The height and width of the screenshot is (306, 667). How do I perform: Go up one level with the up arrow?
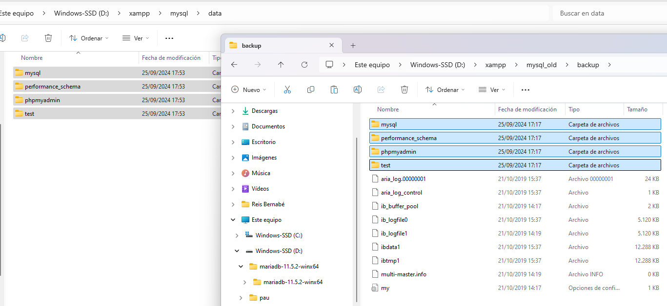[281, 65]
